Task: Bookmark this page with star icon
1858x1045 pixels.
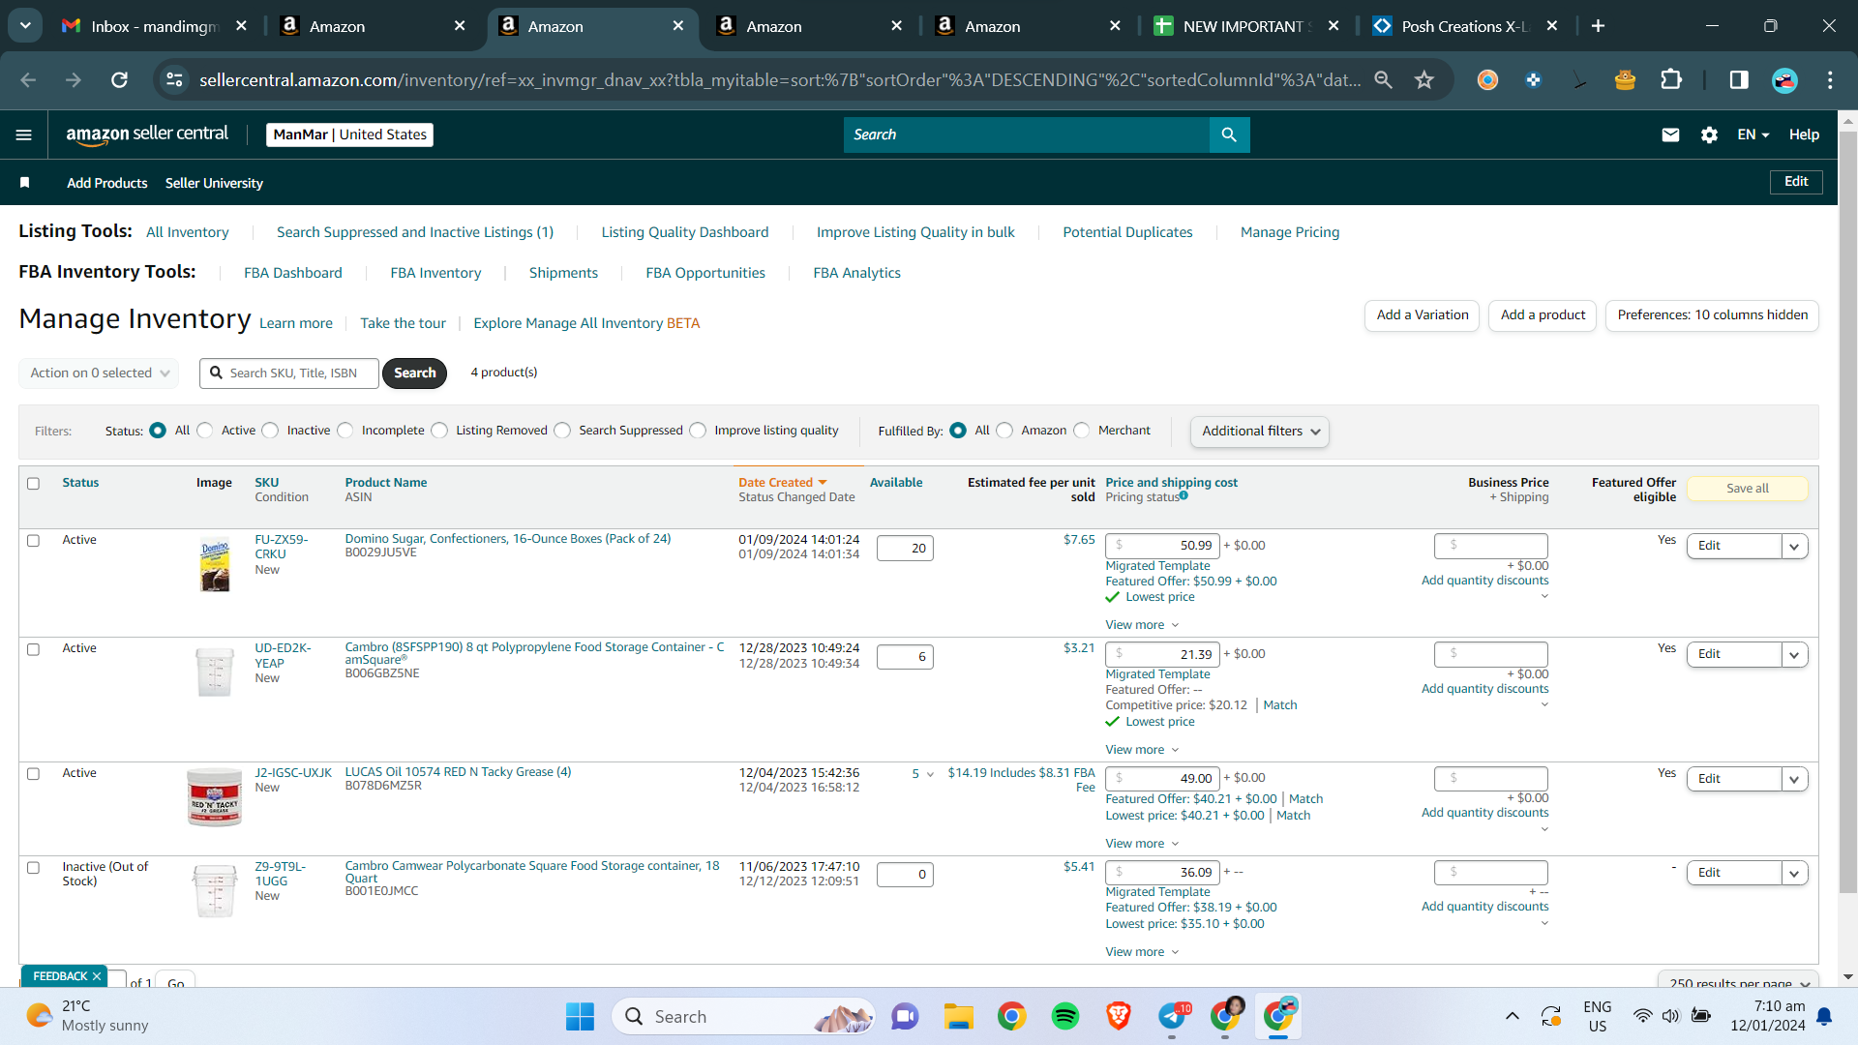Action: pos(1423,80)
